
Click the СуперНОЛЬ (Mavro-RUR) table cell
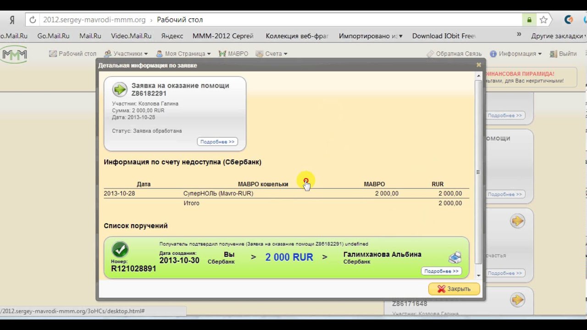[218, 193]
